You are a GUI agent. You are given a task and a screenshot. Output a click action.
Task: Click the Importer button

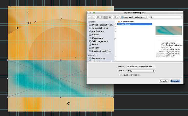175,81
